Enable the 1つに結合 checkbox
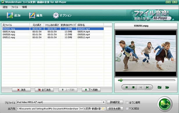The image size is (179, 113). 127,108
